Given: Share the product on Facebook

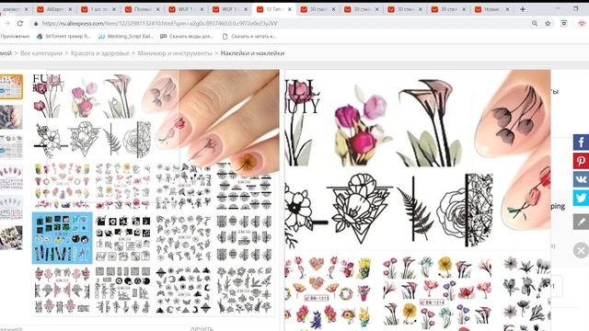Looking at the screenshot, I should coord(581,143).
